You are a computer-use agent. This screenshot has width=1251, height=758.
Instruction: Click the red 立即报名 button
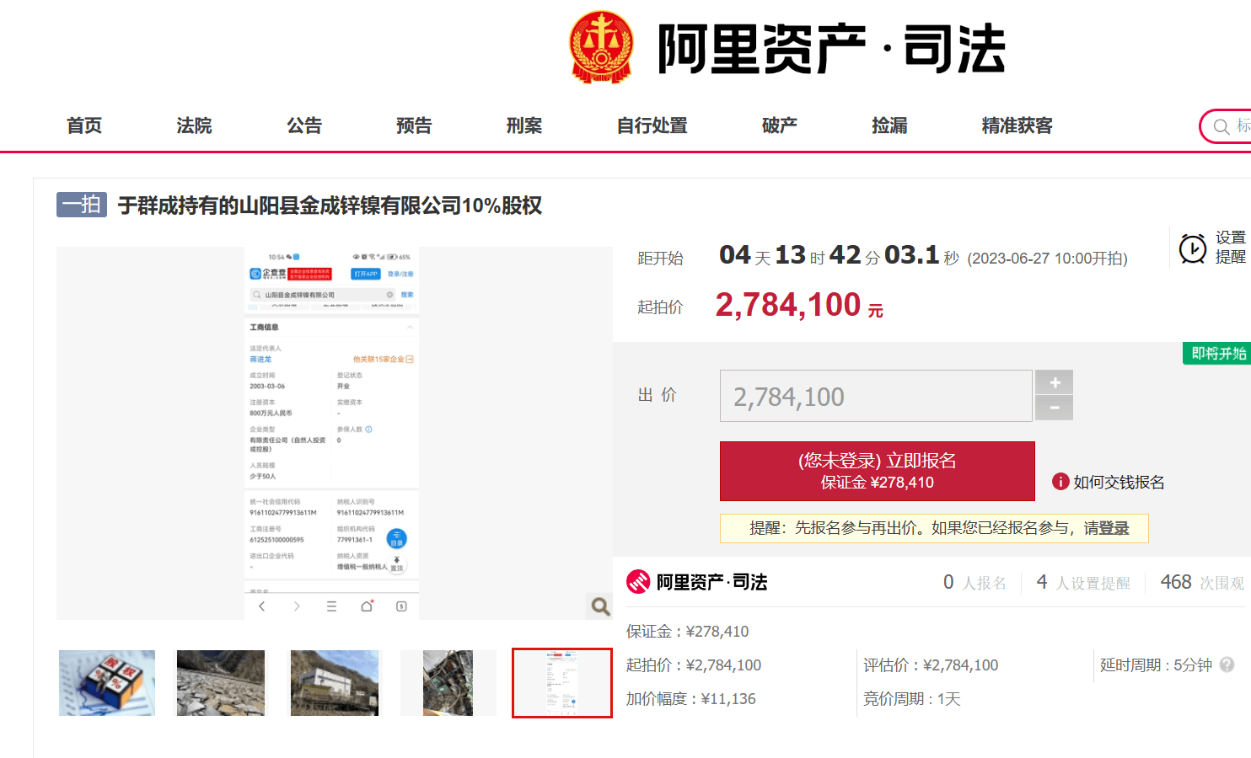(x=877, y=471)
